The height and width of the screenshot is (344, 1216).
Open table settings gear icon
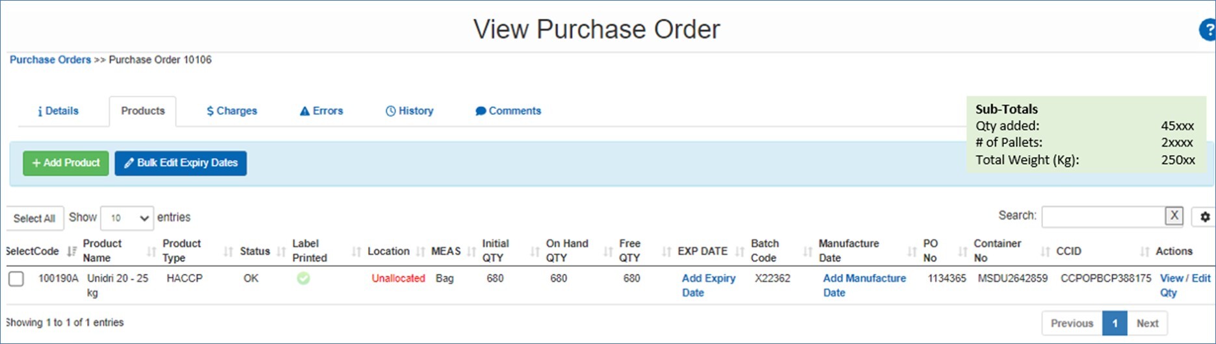point(1204,217)
